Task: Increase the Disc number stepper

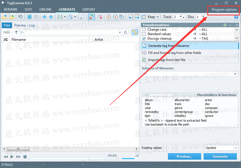Action: pos(203,16)
